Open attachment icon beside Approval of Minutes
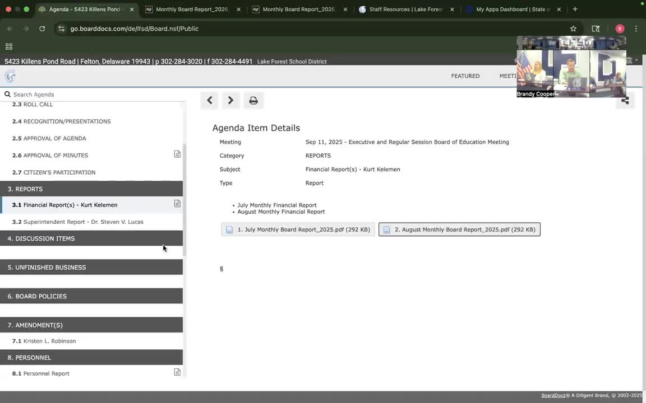Screen dimensions: 646x403 tap(177, 154)
